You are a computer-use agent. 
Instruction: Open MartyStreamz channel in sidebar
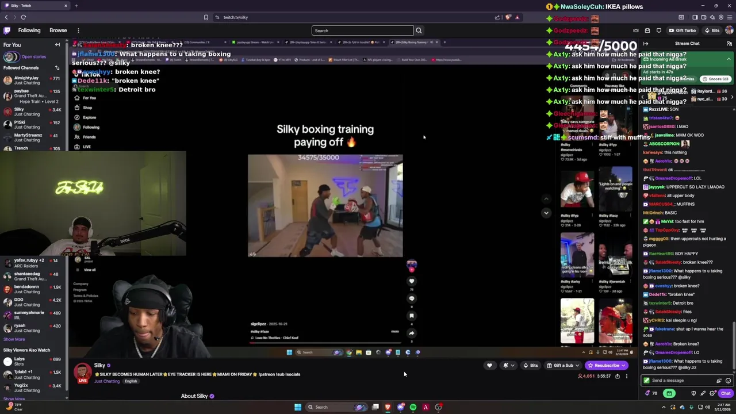[34, 137]
